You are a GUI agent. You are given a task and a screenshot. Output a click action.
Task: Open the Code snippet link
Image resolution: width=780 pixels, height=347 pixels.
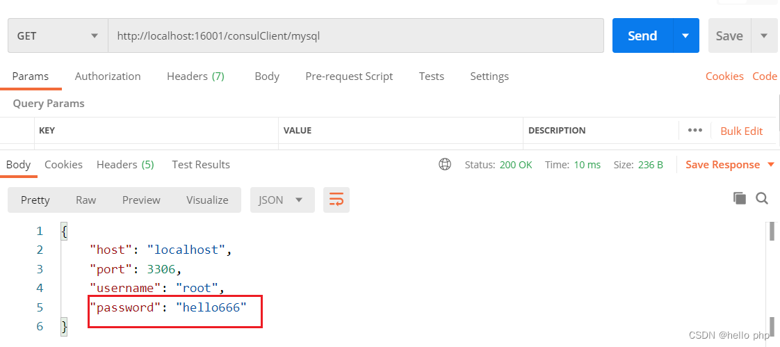click(765, 76)
